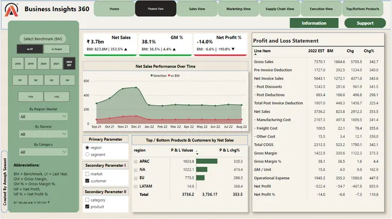Toggle the vs Target benchmark option

pyautogui.click(x=57, y=49)
